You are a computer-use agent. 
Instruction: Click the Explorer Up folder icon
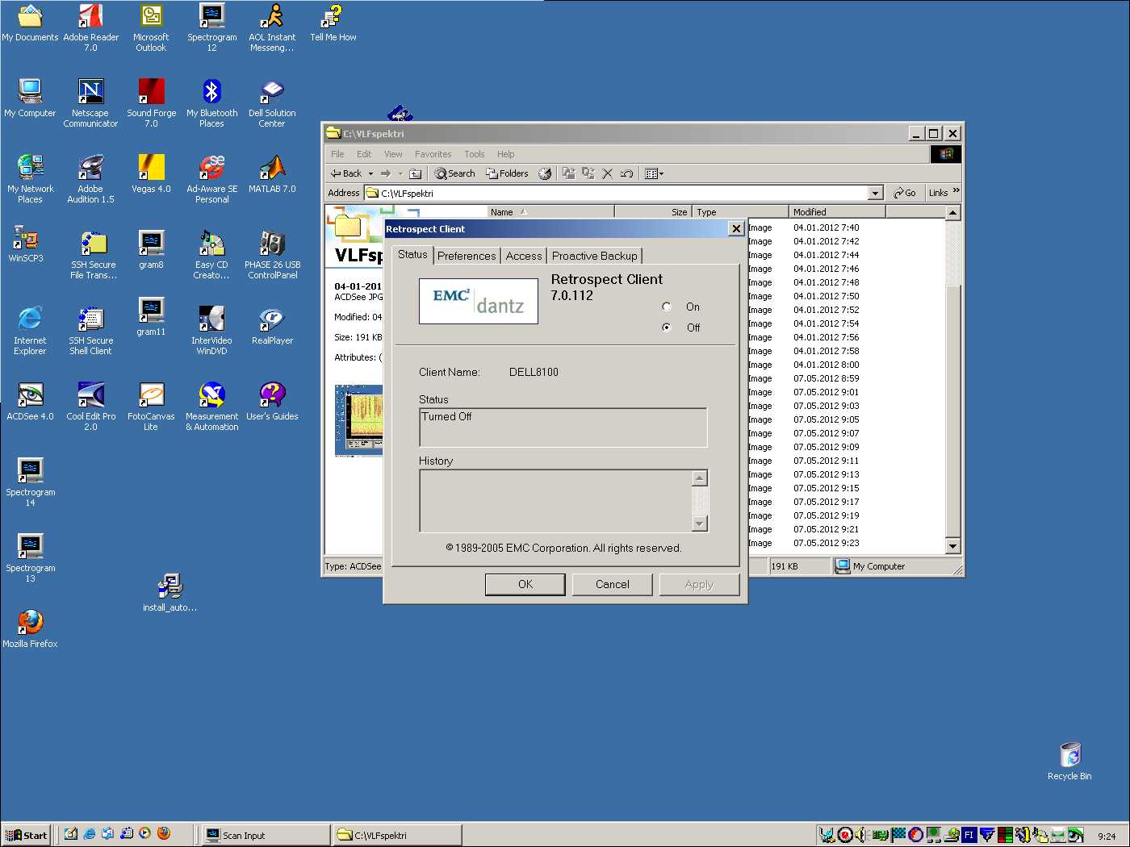click(415, 173)
